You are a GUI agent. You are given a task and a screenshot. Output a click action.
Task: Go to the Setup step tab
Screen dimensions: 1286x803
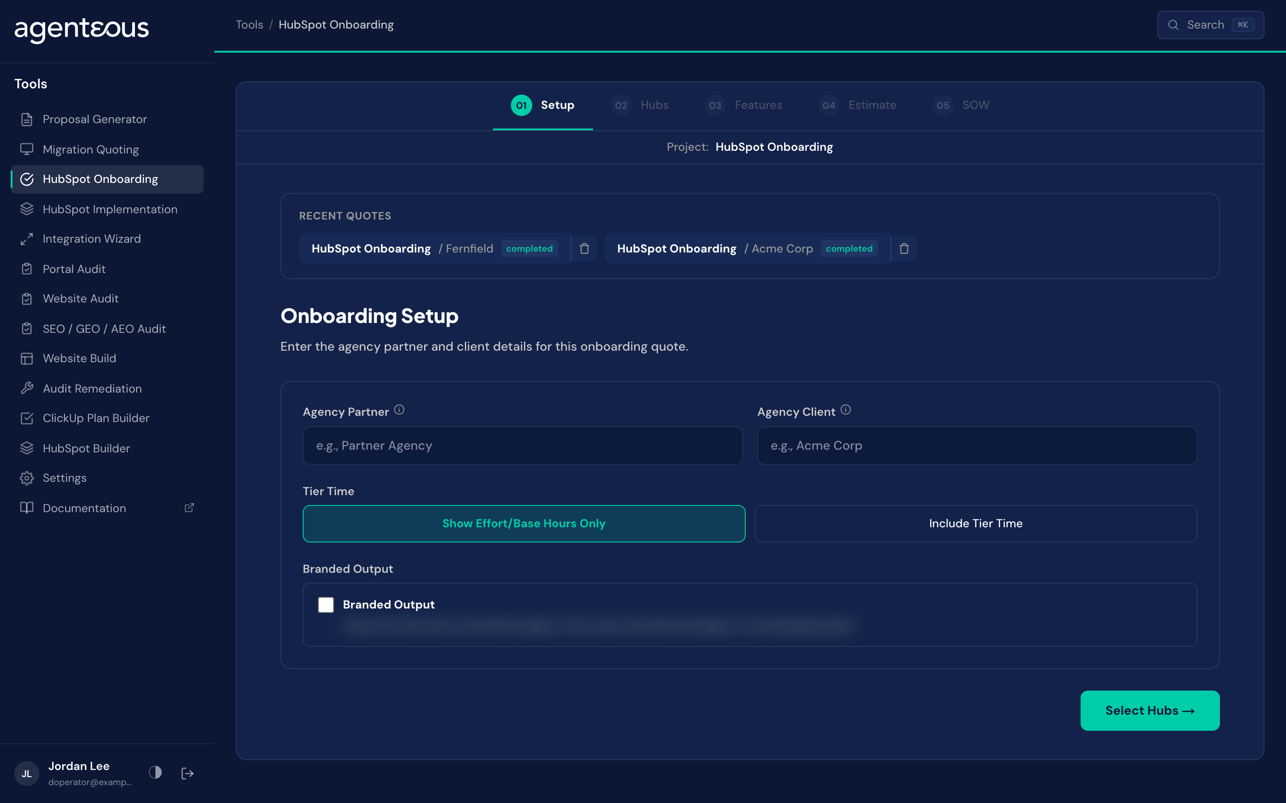pyautogui.click(x=543, y=105)
